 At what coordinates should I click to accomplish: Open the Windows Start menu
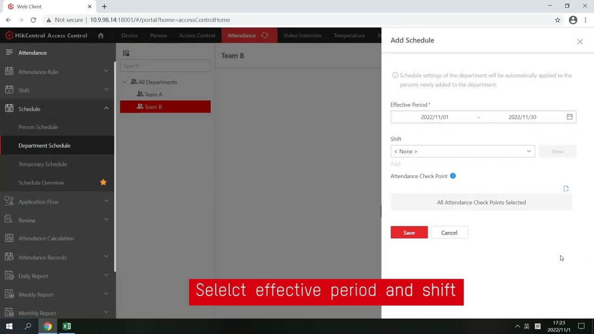(x=9, y=326)
